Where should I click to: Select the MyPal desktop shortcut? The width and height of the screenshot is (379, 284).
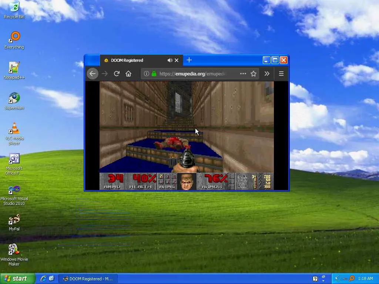coord(14,222)
